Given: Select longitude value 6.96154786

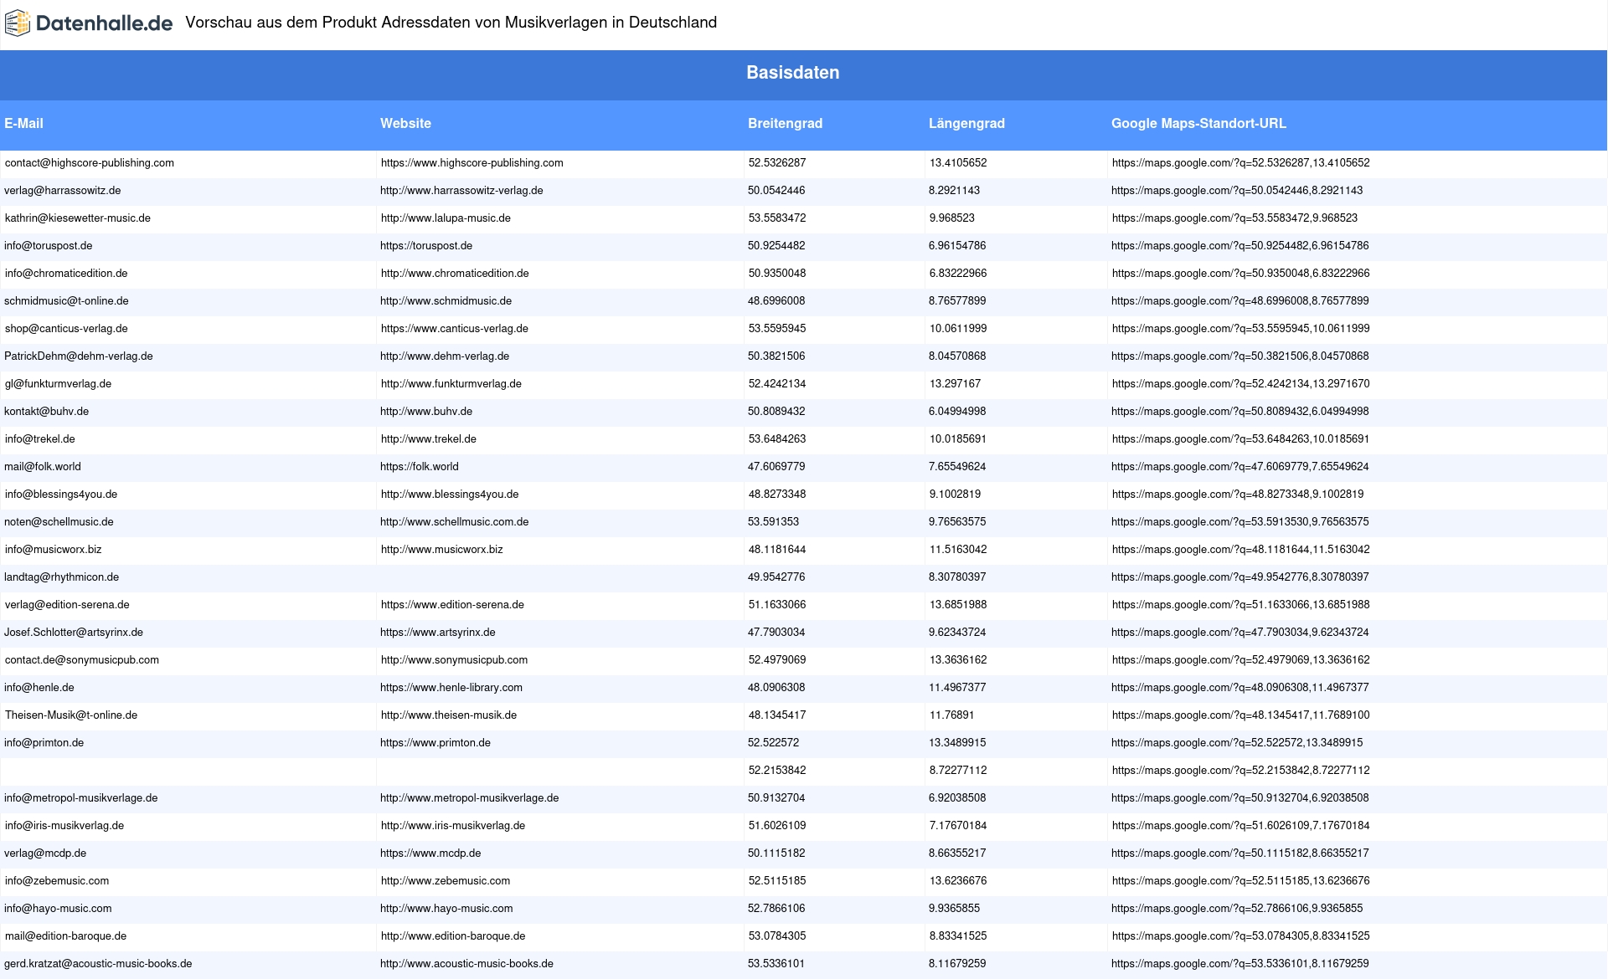Looking at the screenshot, I should pyautogui.click(x=957, y=246).
